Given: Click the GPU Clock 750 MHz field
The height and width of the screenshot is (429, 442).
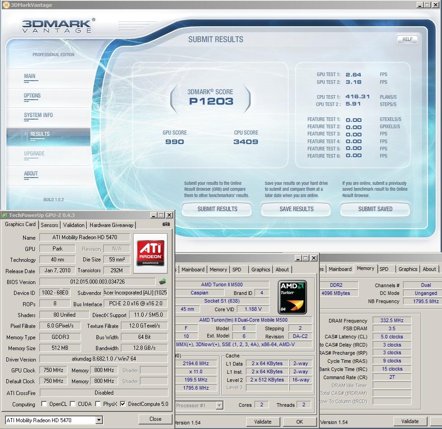Looking at the screenshot, I should (x=53, y=370).
